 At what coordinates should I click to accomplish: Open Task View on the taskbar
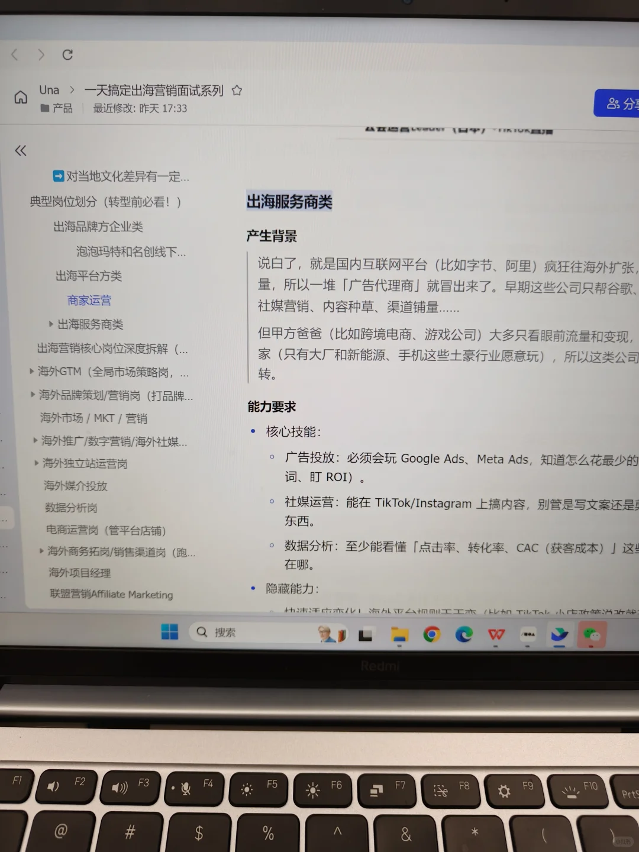[x=366, y=635]
